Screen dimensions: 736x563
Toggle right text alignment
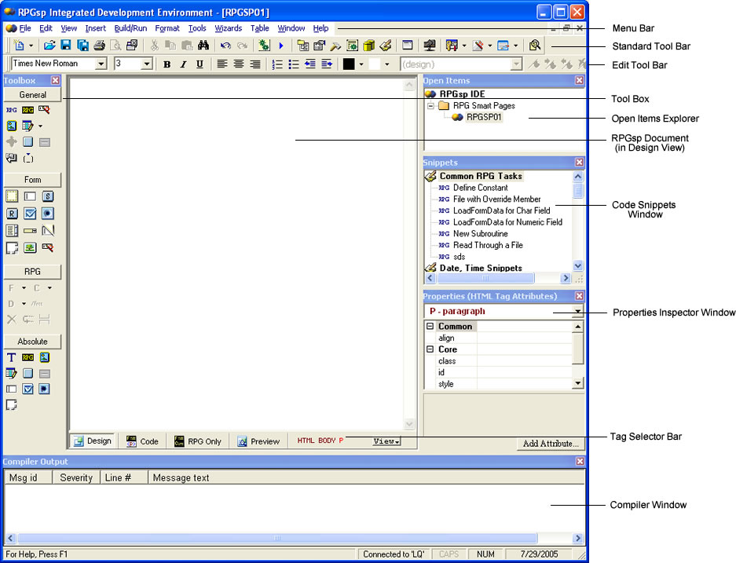(x=254, y=64)
